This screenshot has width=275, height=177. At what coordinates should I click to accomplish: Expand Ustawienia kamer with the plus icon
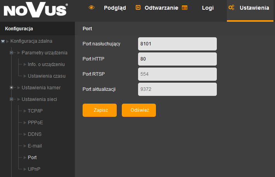(11, 87)
